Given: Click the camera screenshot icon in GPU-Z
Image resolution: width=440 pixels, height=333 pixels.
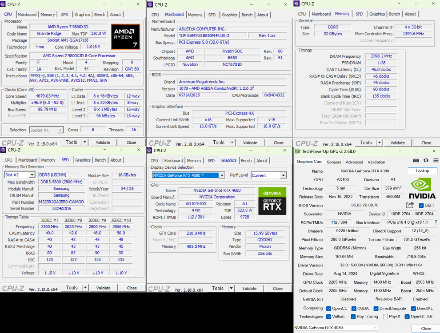Looking at the screenshot, I should [x=416, y=160].
